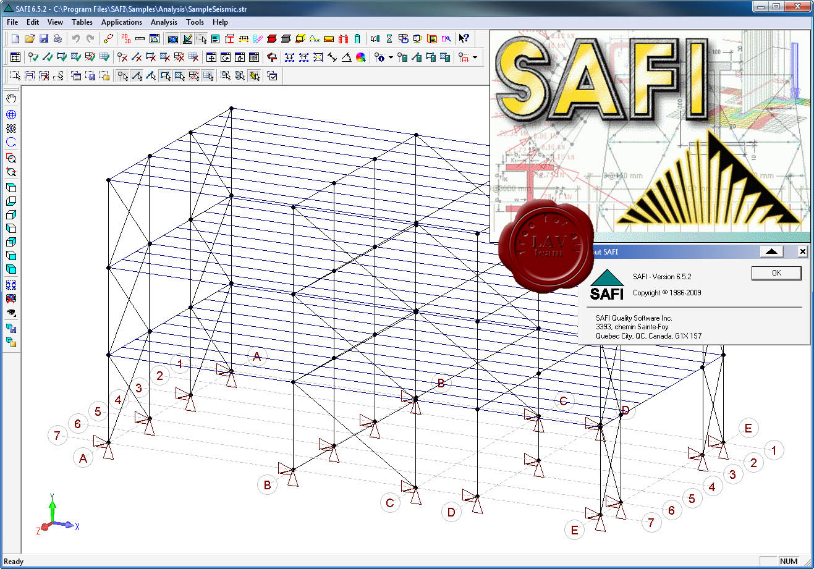Click the Ready status text

[x=14, y=562]
